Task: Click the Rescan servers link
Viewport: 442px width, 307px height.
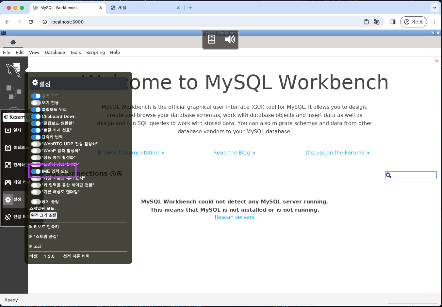Action: (x=234, y=217)
